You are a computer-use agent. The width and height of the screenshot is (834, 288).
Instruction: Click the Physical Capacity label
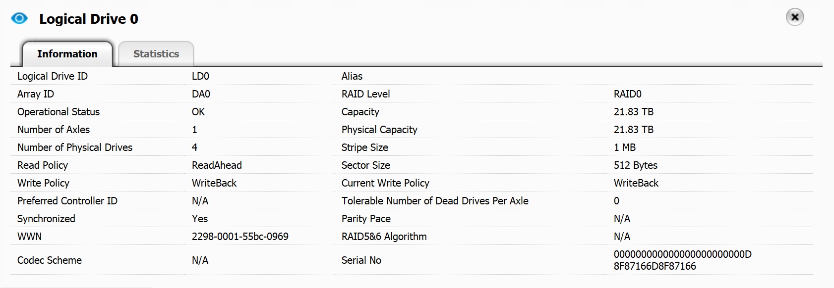click(x=379, y=130)
